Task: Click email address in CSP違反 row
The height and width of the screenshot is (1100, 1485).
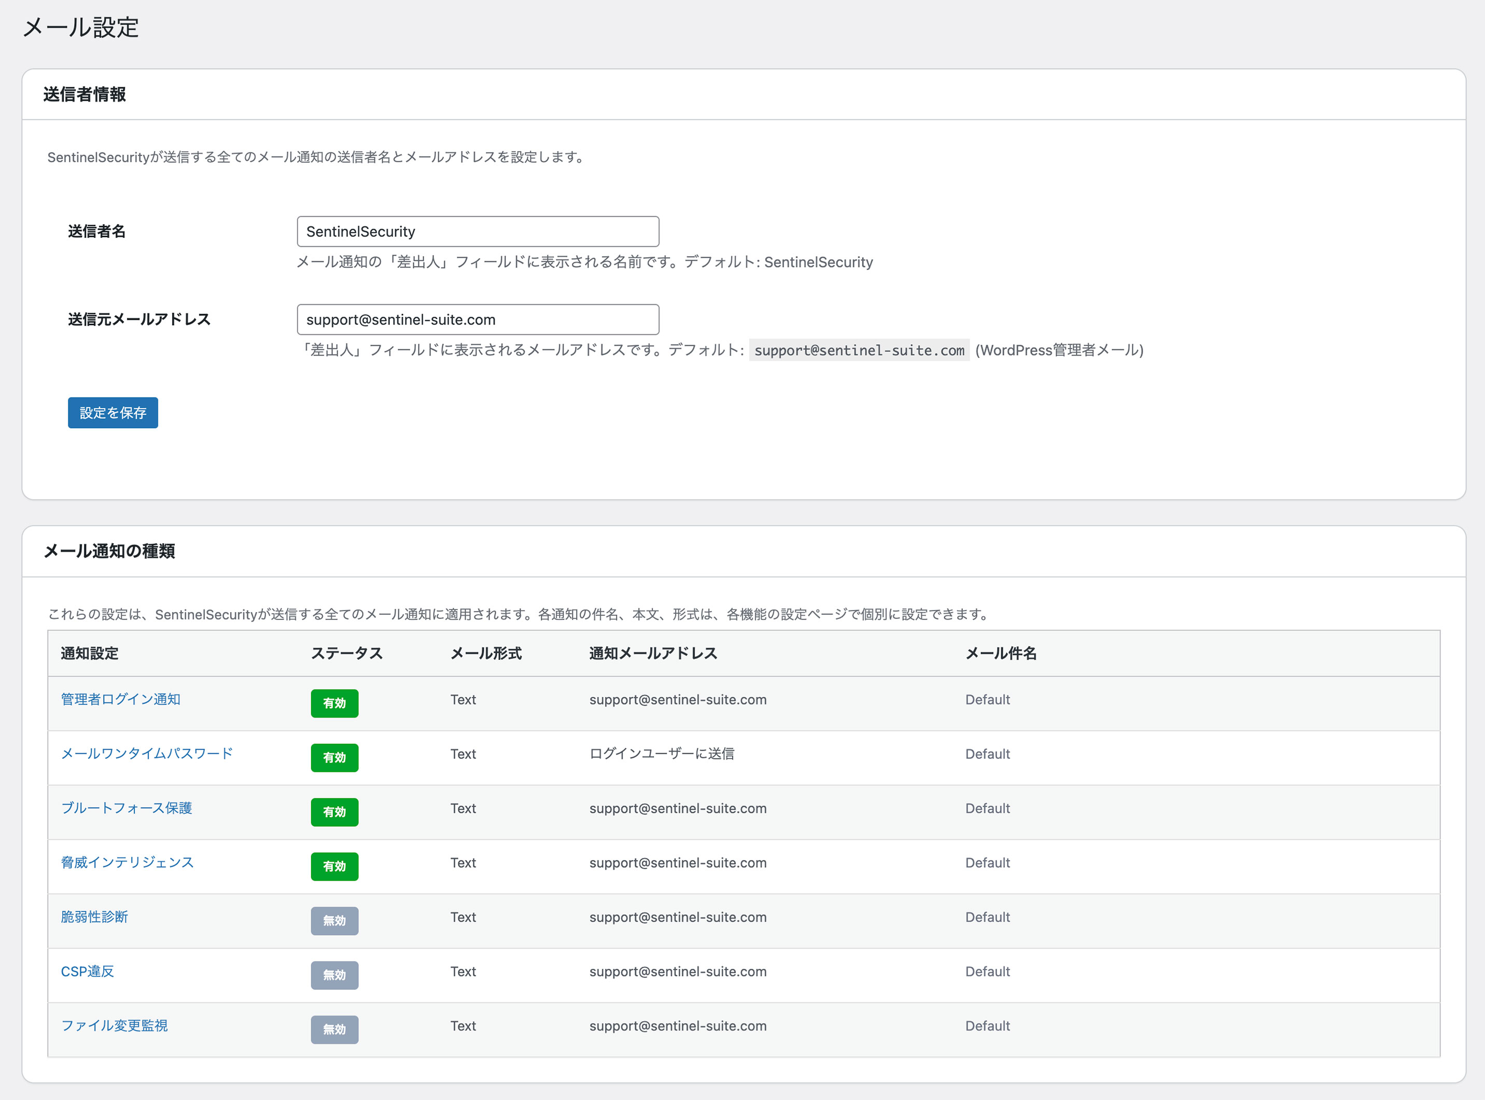Action: click(x=678, y=971)
